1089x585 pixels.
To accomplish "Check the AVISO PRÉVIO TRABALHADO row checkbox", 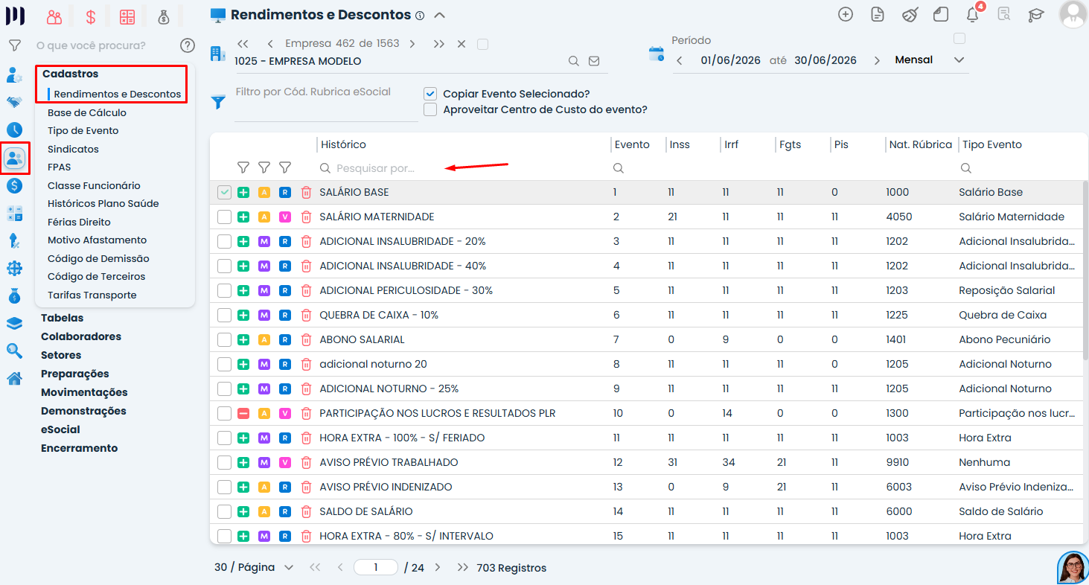I will coord(224,462).
